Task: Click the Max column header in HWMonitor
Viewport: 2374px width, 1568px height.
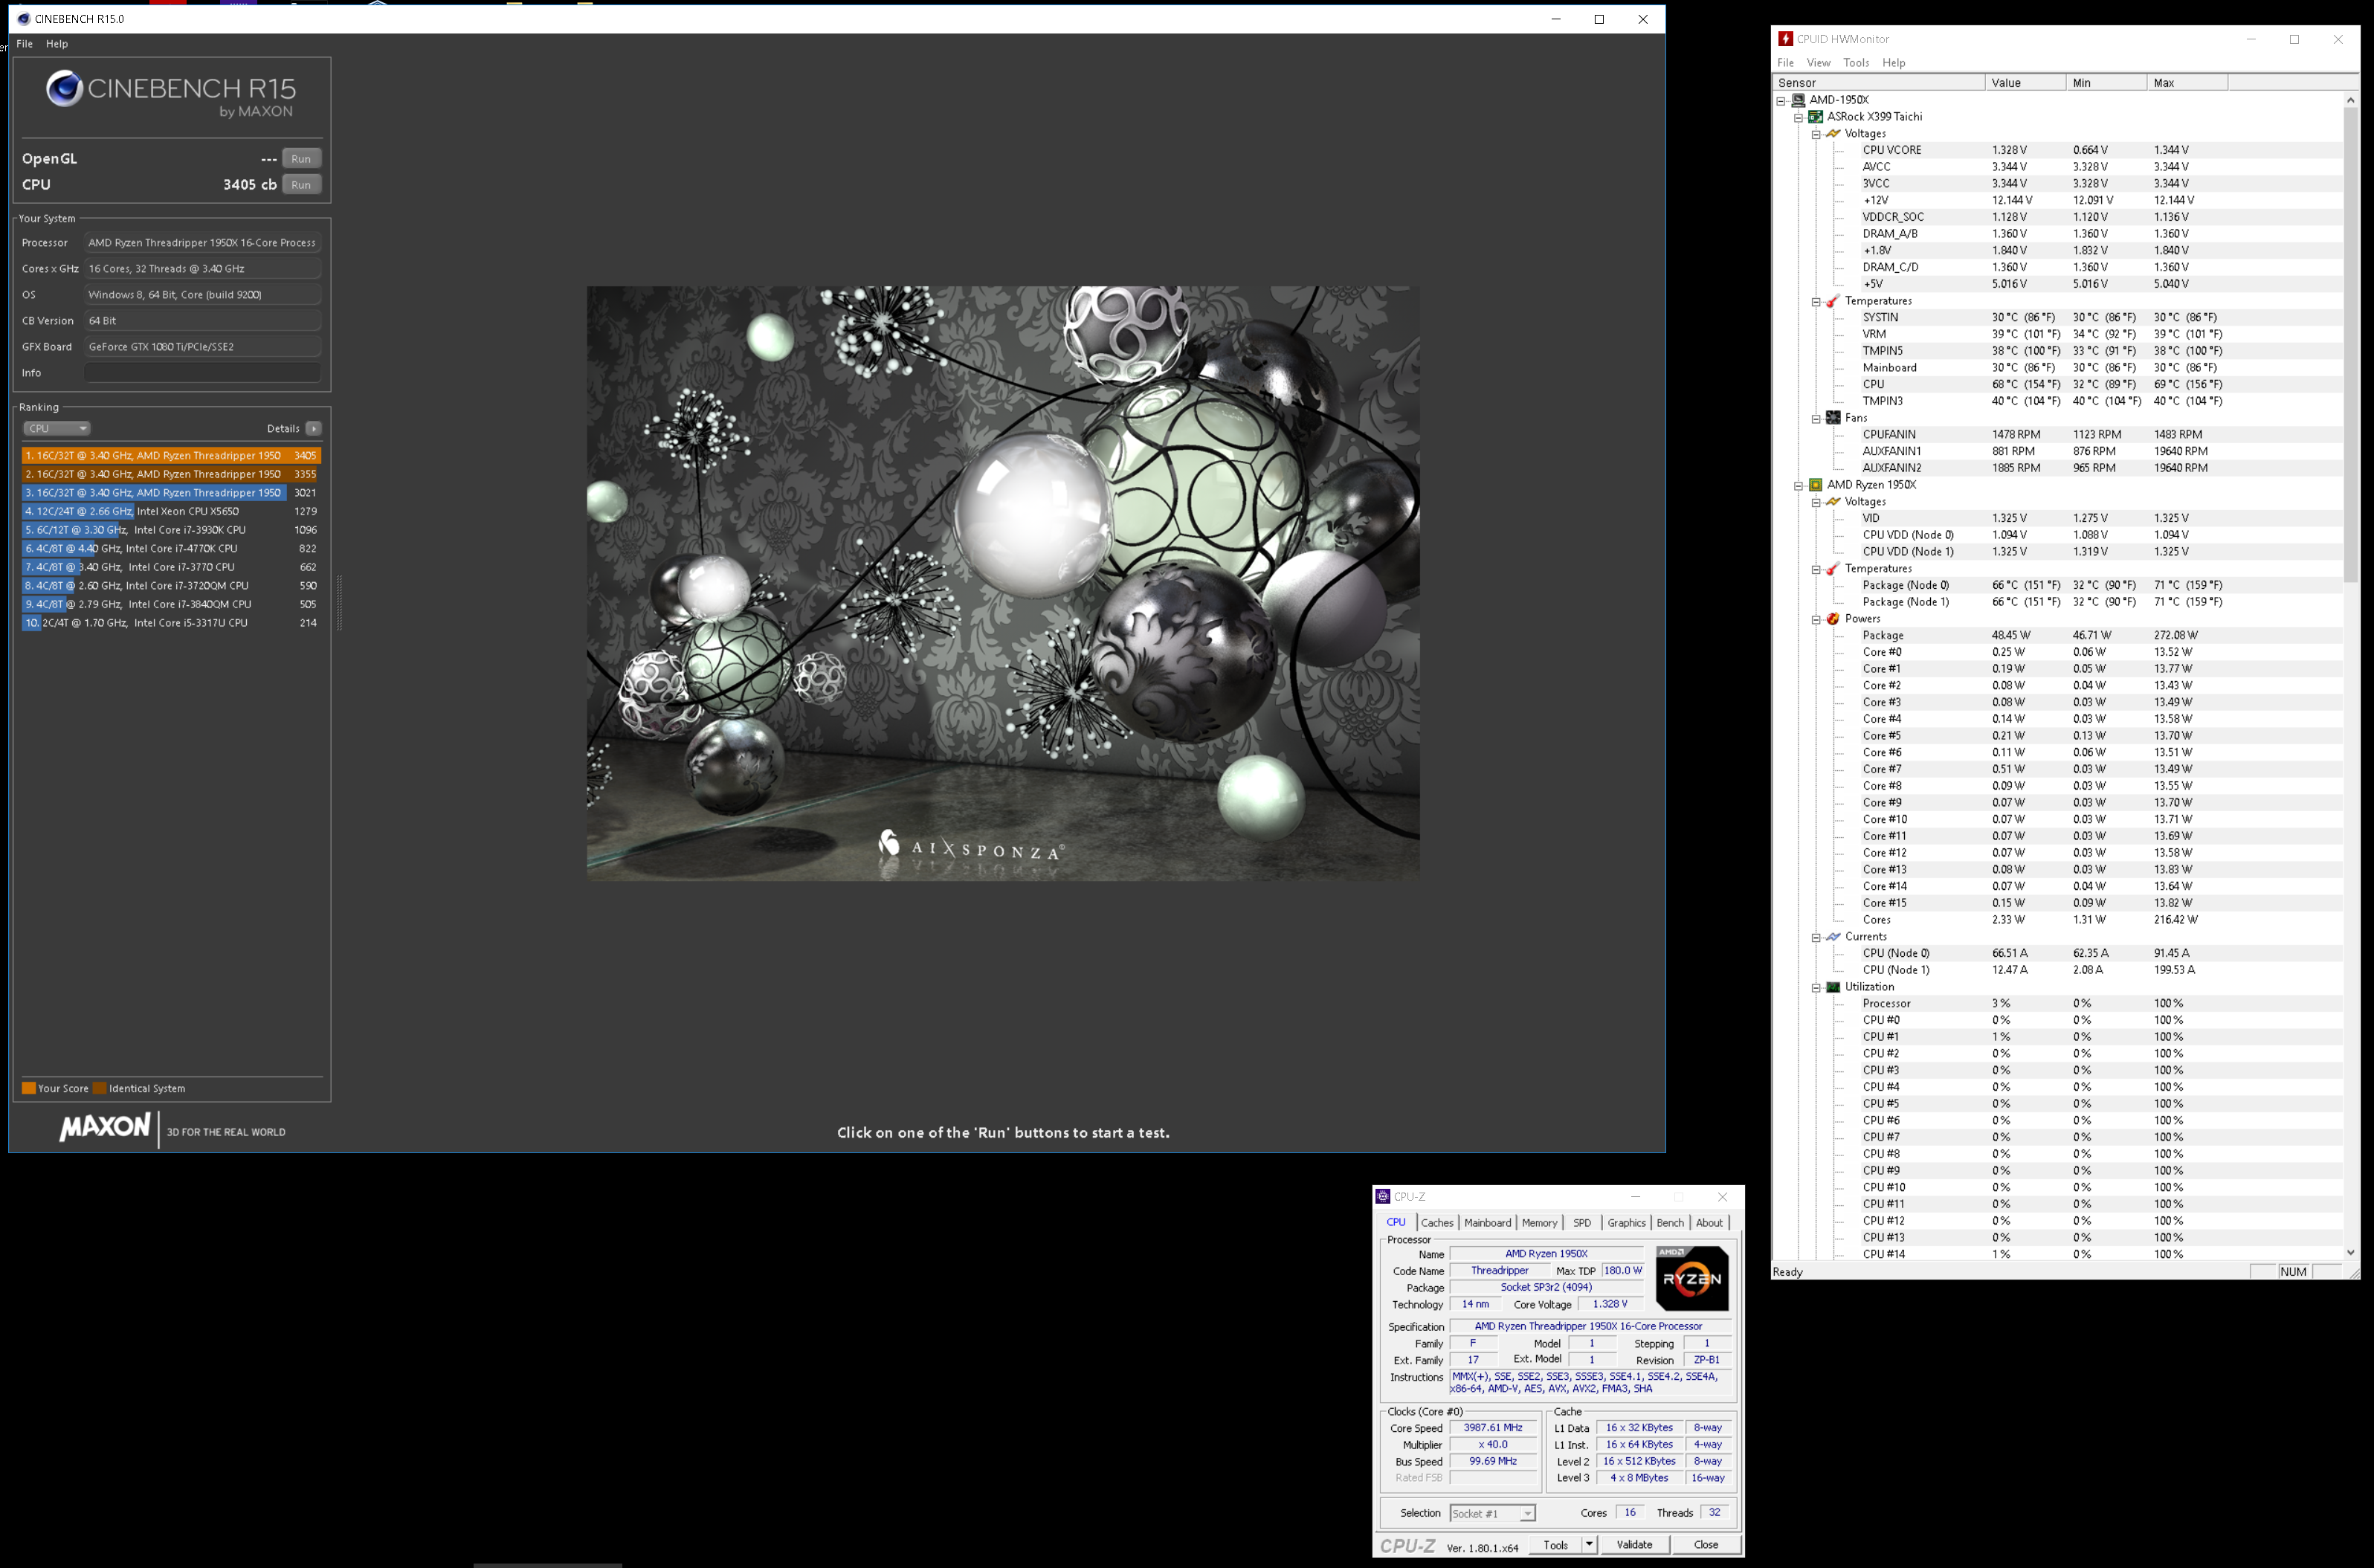Action: pos(2186,83)
